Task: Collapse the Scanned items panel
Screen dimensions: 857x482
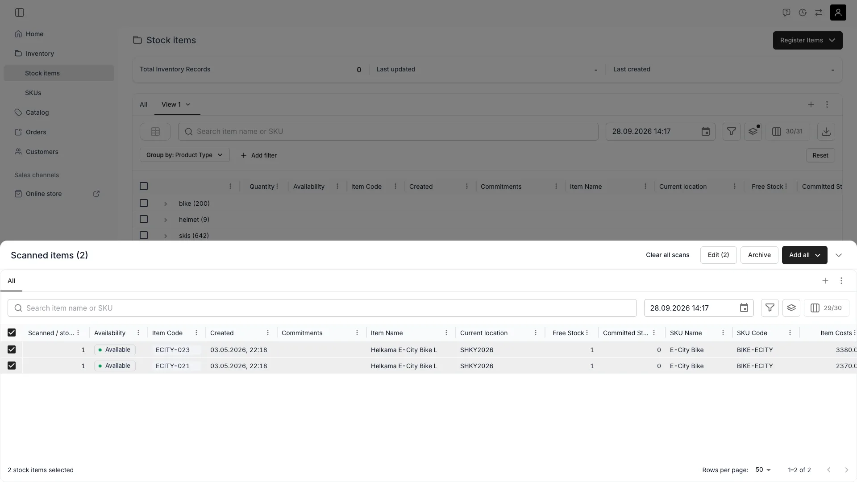Action: (839, 255)
